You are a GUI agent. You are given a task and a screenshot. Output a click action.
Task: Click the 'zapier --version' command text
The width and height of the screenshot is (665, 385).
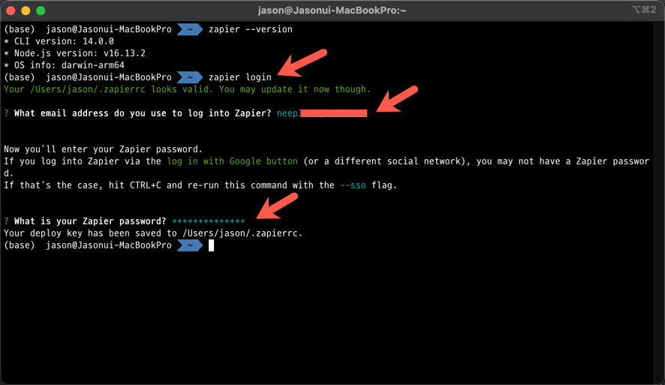(250, 29)
